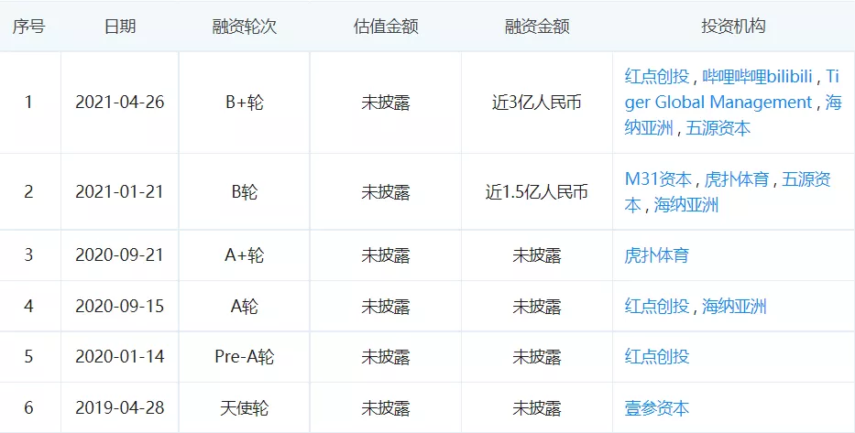The width and height of the screenshot is (855, 433).
Task: Select serial number 3 in 2020-09-21 row
Action: coord(28,254)
